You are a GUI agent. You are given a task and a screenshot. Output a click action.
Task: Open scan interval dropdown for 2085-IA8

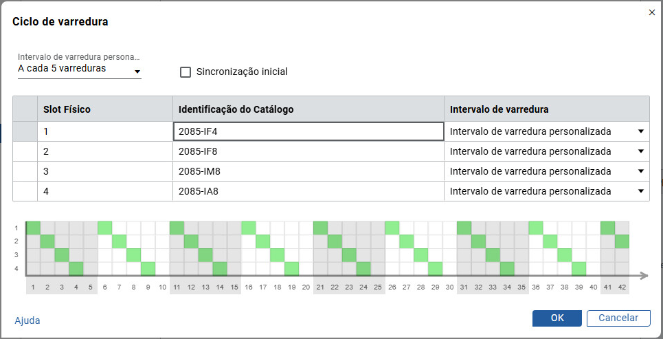click(640, 191)
